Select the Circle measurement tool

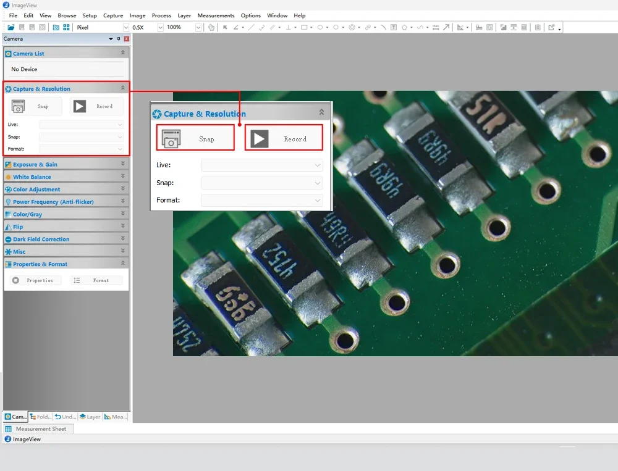(x=336, y=27)
